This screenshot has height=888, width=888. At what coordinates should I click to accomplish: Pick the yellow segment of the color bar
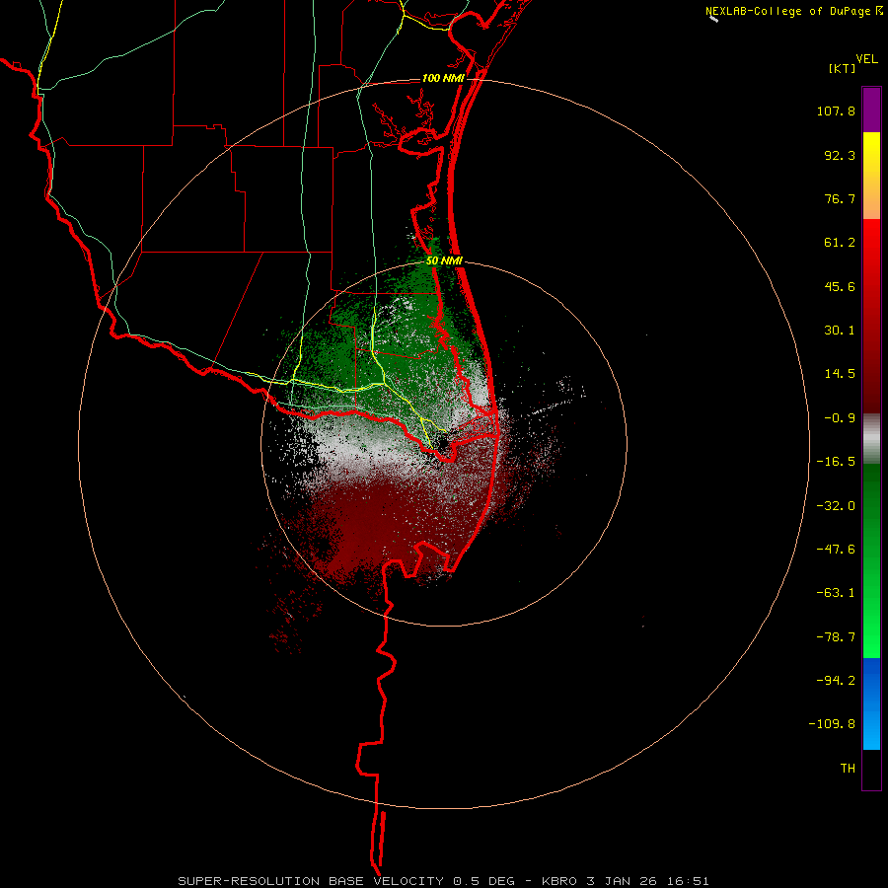tap(871, 176)
